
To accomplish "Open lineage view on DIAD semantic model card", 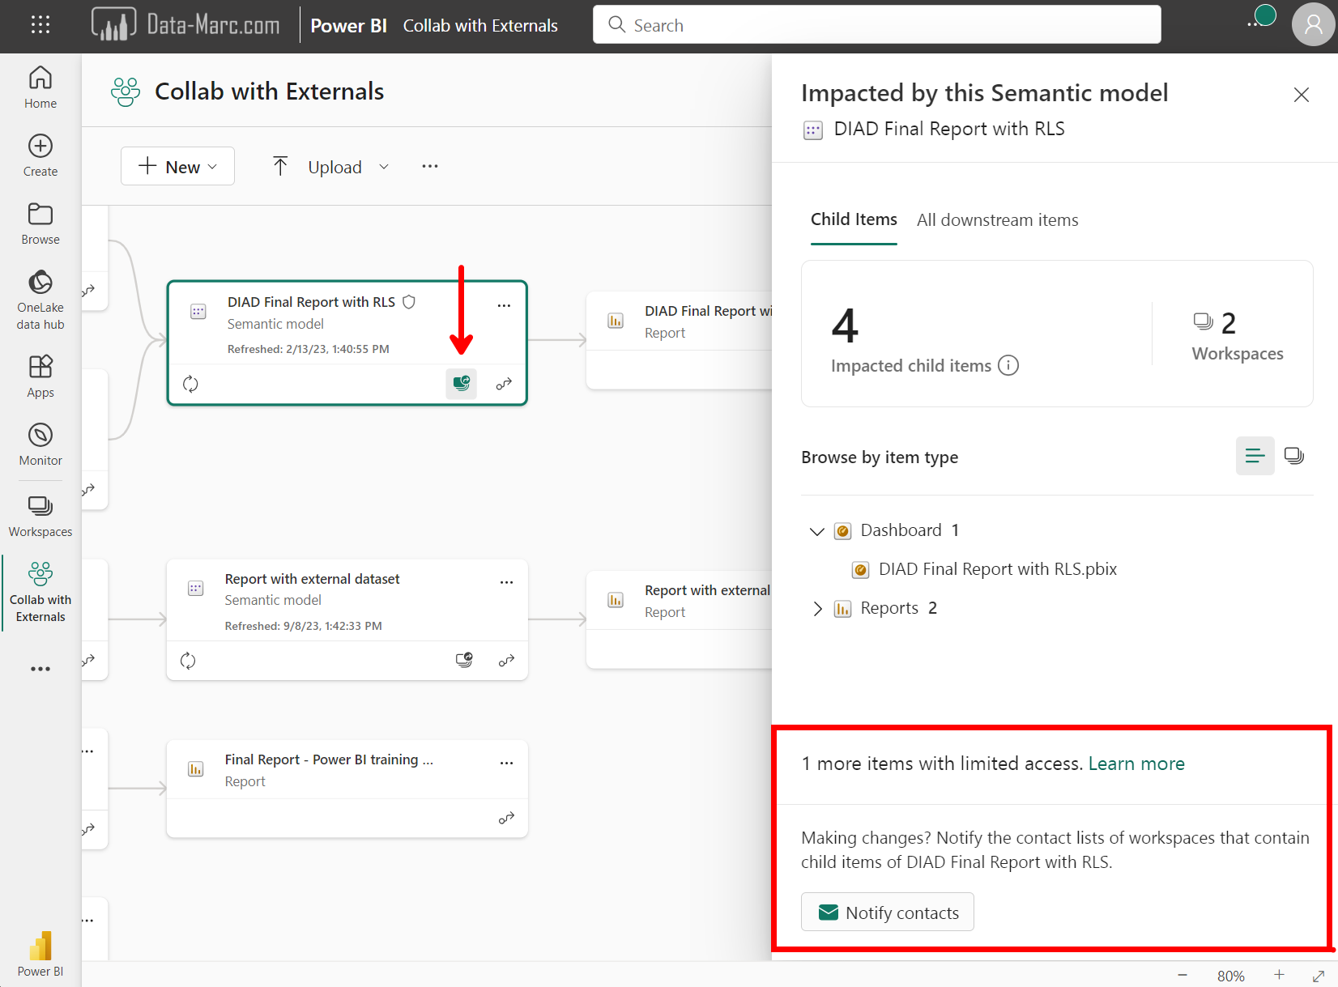I will (x=504, y=384).
